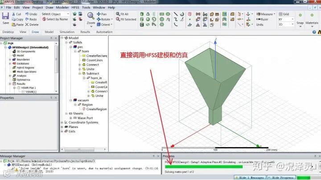Activate the Pan view tool
The image size is (321, 180).
coord(102,14)
